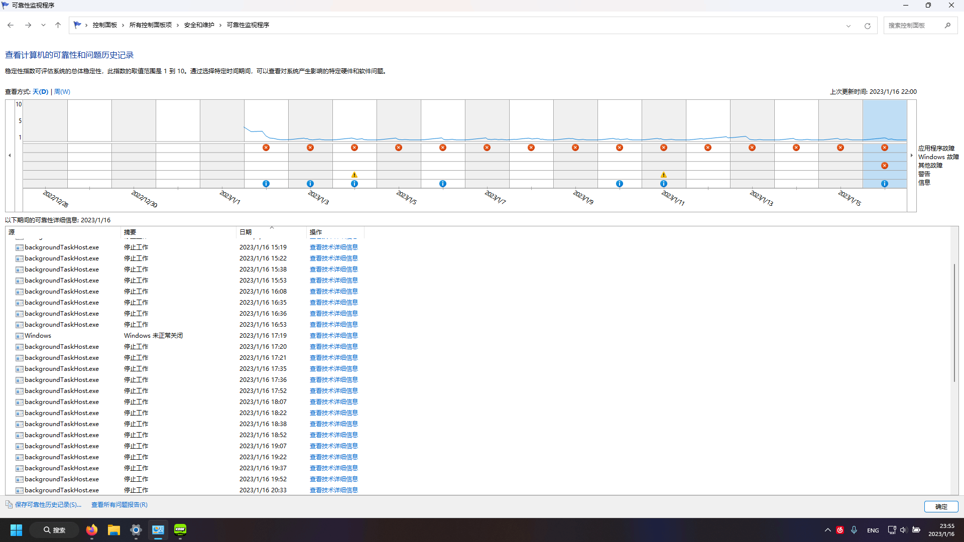Open recent locations dropdown chevron
964x542 pixels.
[43, 25]
